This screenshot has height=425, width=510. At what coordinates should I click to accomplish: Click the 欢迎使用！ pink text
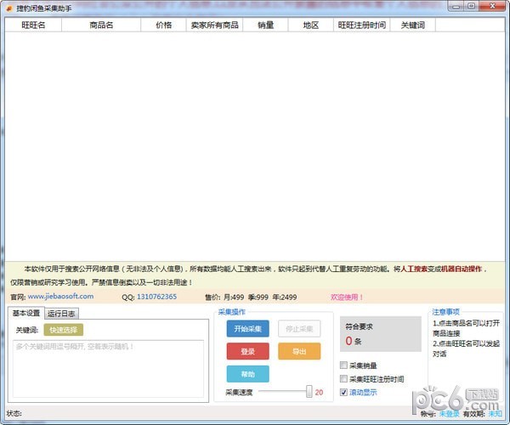click(347, 297)
